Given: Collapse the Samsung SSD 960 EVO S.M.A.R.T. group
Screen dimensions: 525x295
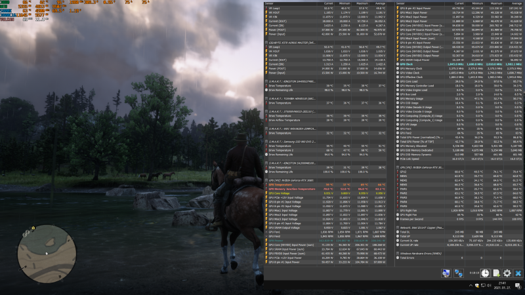Looking at the screenshot, I should pos(266,142).
